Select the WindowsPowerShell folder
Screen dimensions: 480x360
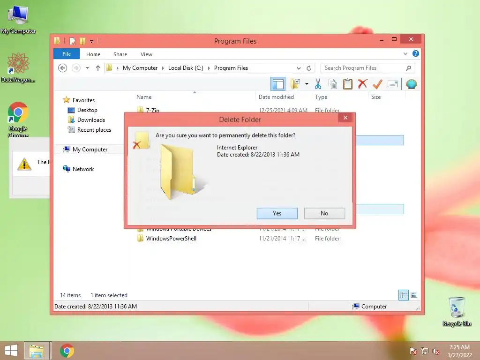[171, 239]
